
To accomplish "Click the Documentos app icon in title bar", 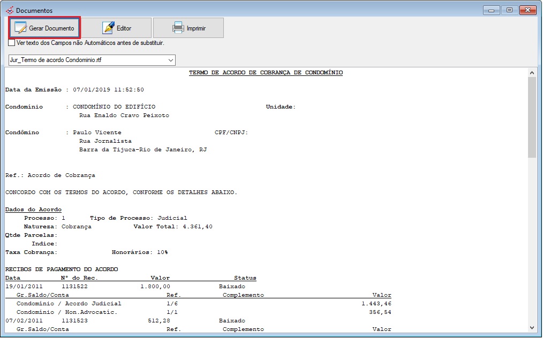I will click(x=9, y=10).
